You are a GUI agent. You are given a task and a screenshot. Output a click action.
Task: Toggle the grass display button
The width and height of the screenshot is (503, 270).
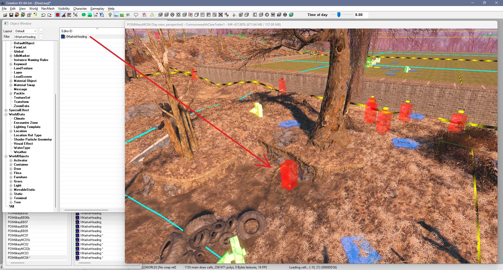[x=122, y=15]
